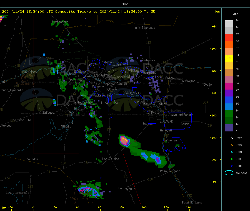Click the R_Padre map label
Image resolution: width=250 pixels, height=211 pixels.
pyautogui.click(x=159, y=104)
